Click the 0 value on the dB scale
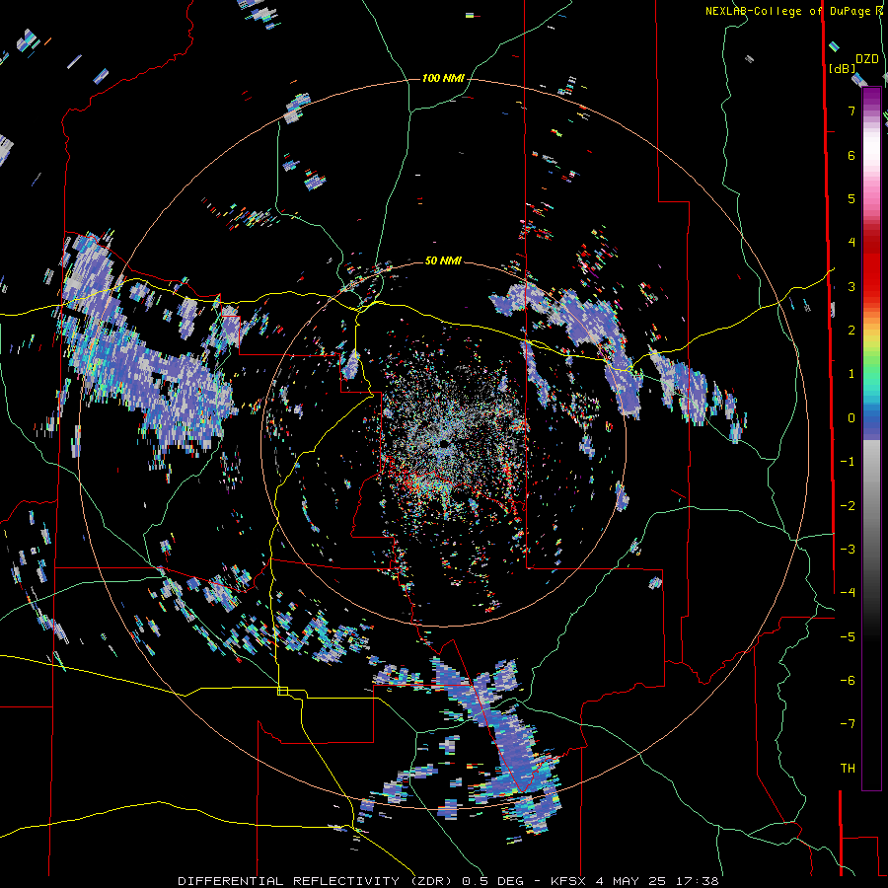This screenshot has width=888, height=888. (x=851, y=418)
